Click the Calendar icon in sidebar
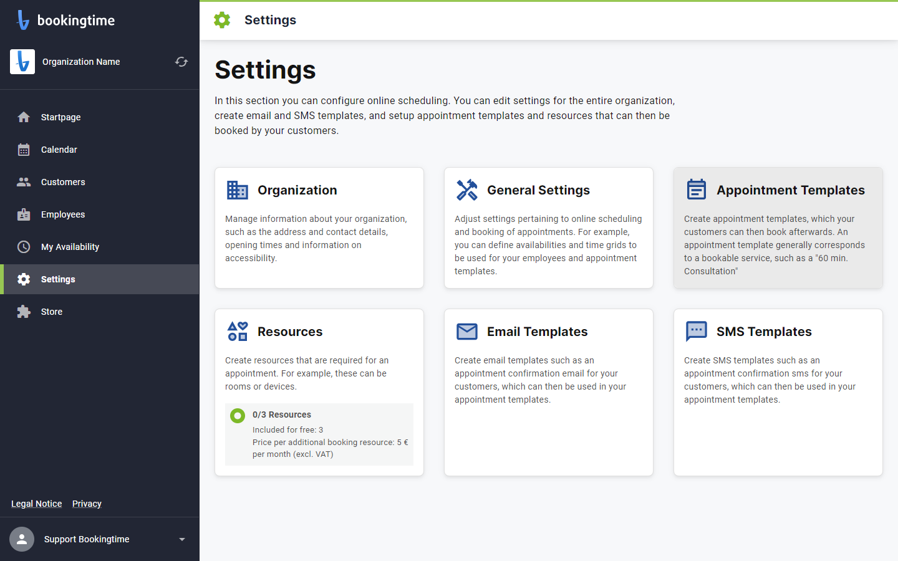898x561 pixels. (24, 150)
